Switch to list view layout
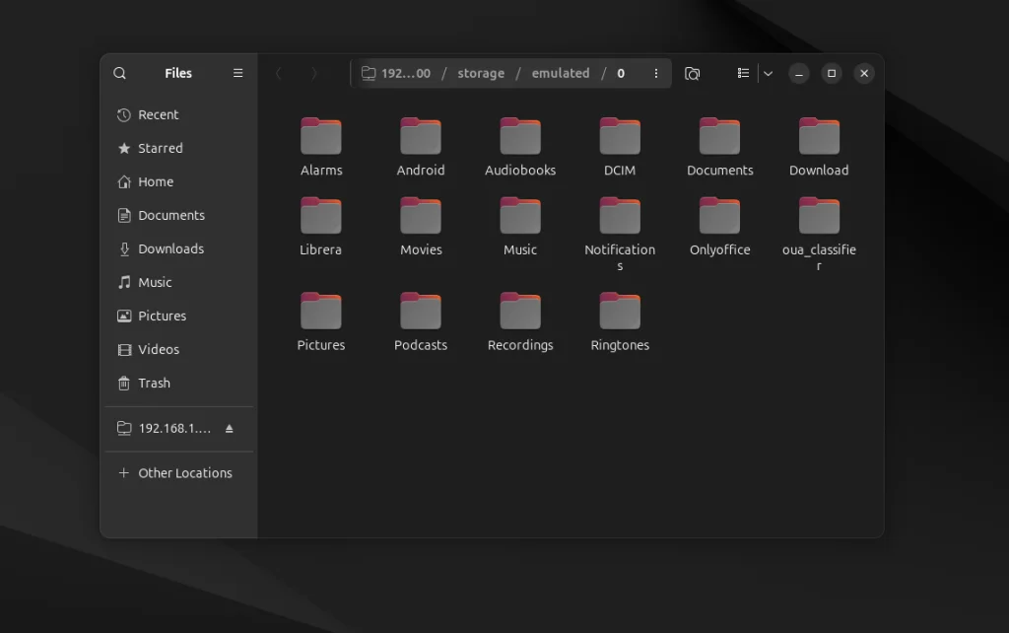Viewport: 1009px width, 633px height. point(743,72)
